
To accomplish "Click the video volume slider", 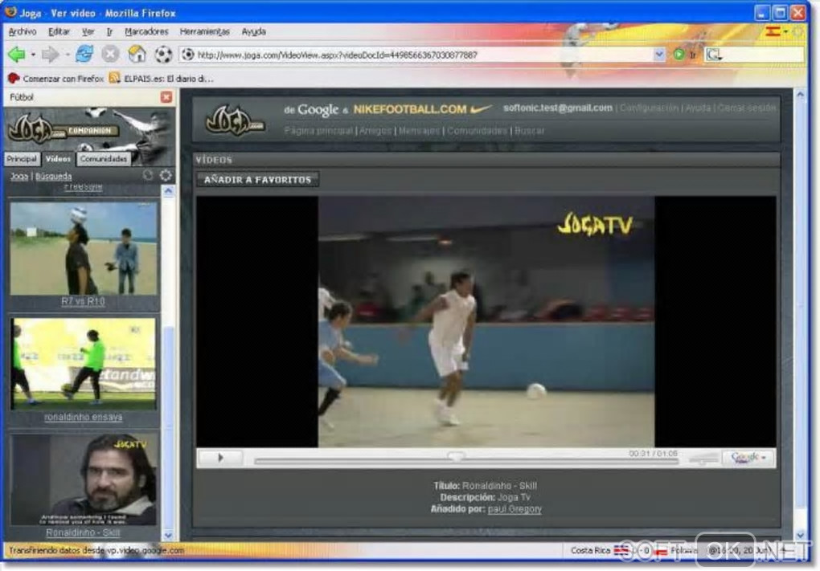I will [703, 459].
